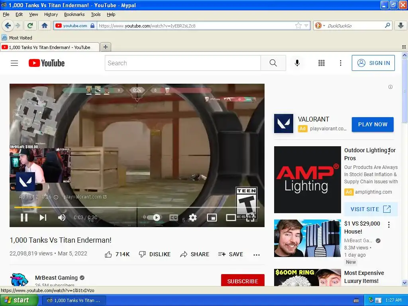Viewport: 408px width, 306px height.
Task: Focus the YouTube Search field
Action: (x=182, y=63)
